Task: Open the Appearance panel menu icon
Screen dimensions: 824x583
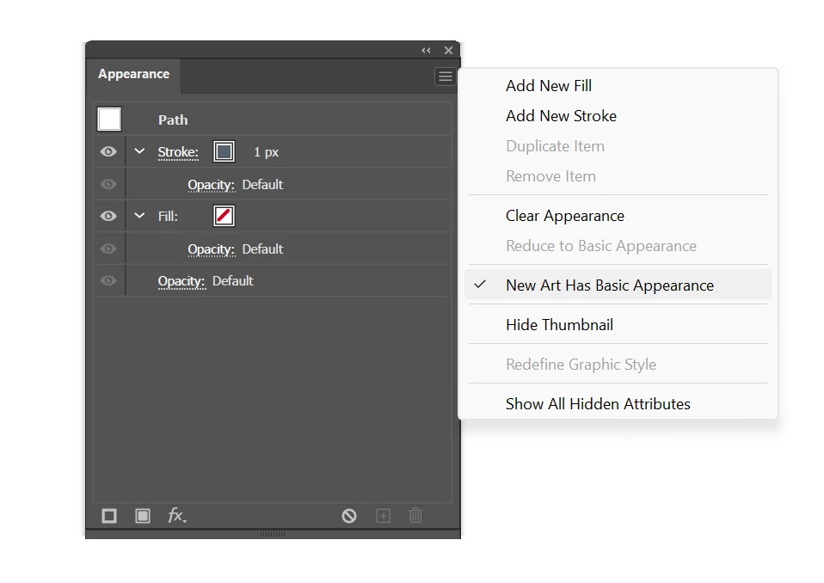Action: (x=445, y=77)
